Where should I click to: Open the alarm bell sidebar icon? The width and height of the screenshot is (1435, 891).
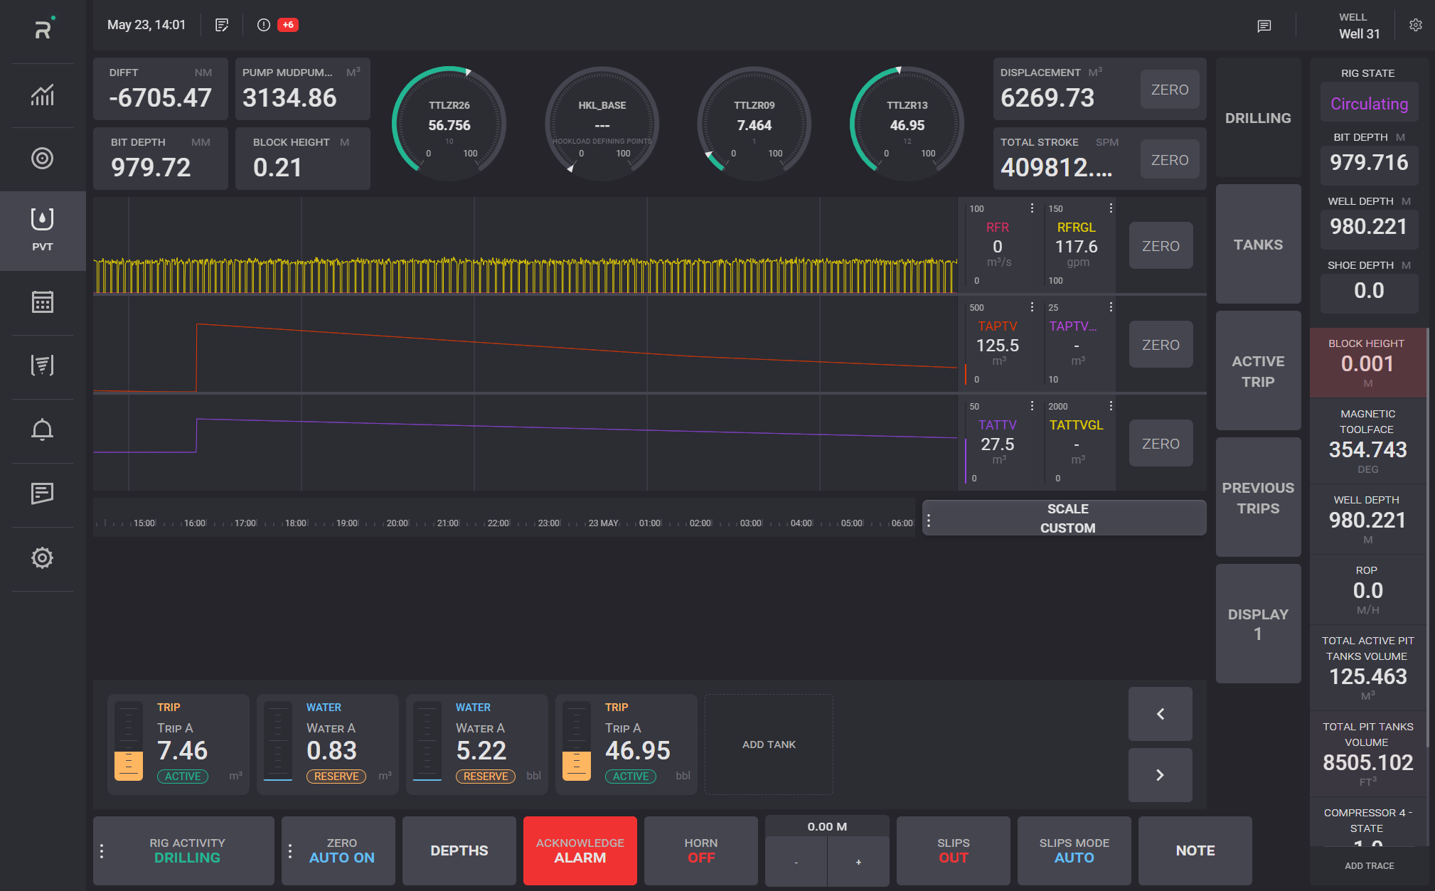coord(42,430)
